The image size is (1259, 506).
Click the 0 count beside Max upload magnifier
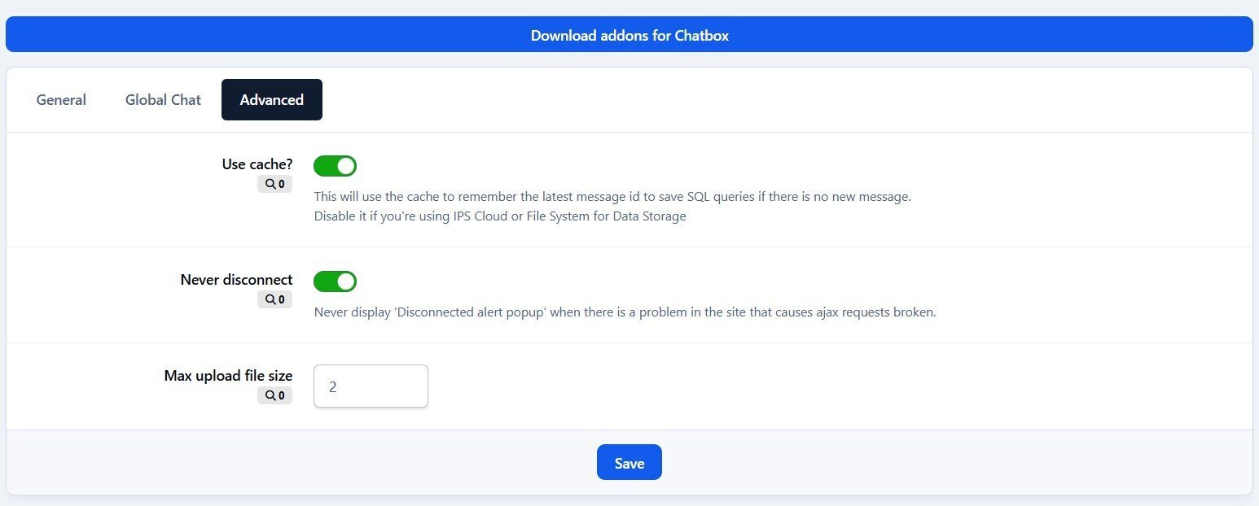pos(282,396)
